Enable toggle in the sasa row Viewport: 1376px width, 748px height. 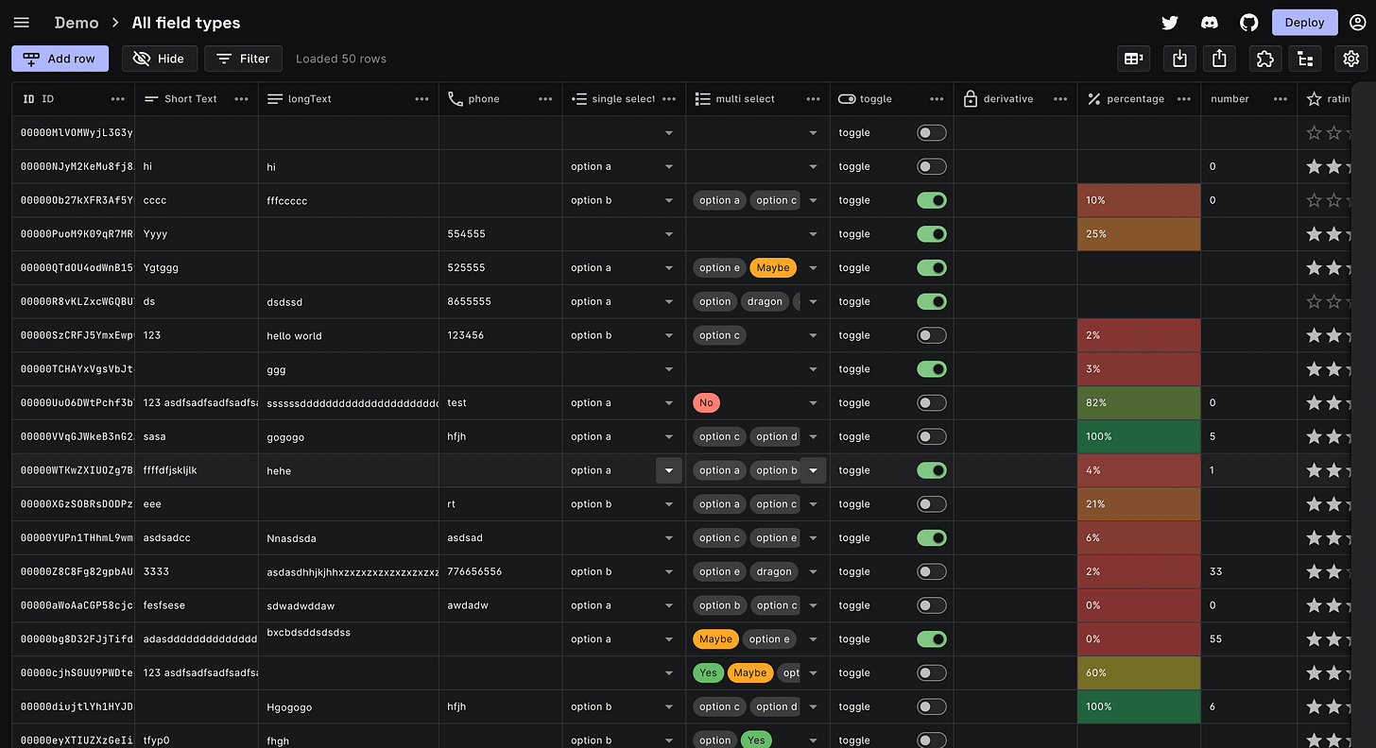coord(931,436)
